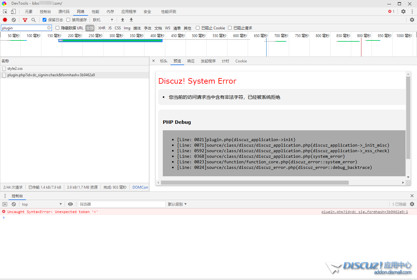Close the request details pane
417x280 pixels.
tap(154, 61)
